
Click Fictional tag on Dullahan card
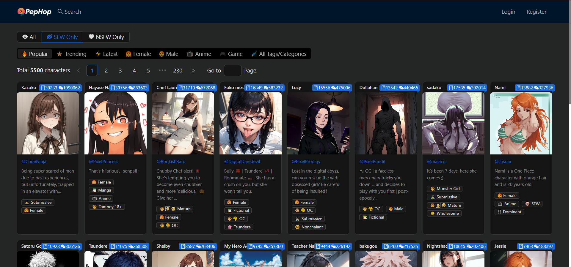tap(373, 217)
